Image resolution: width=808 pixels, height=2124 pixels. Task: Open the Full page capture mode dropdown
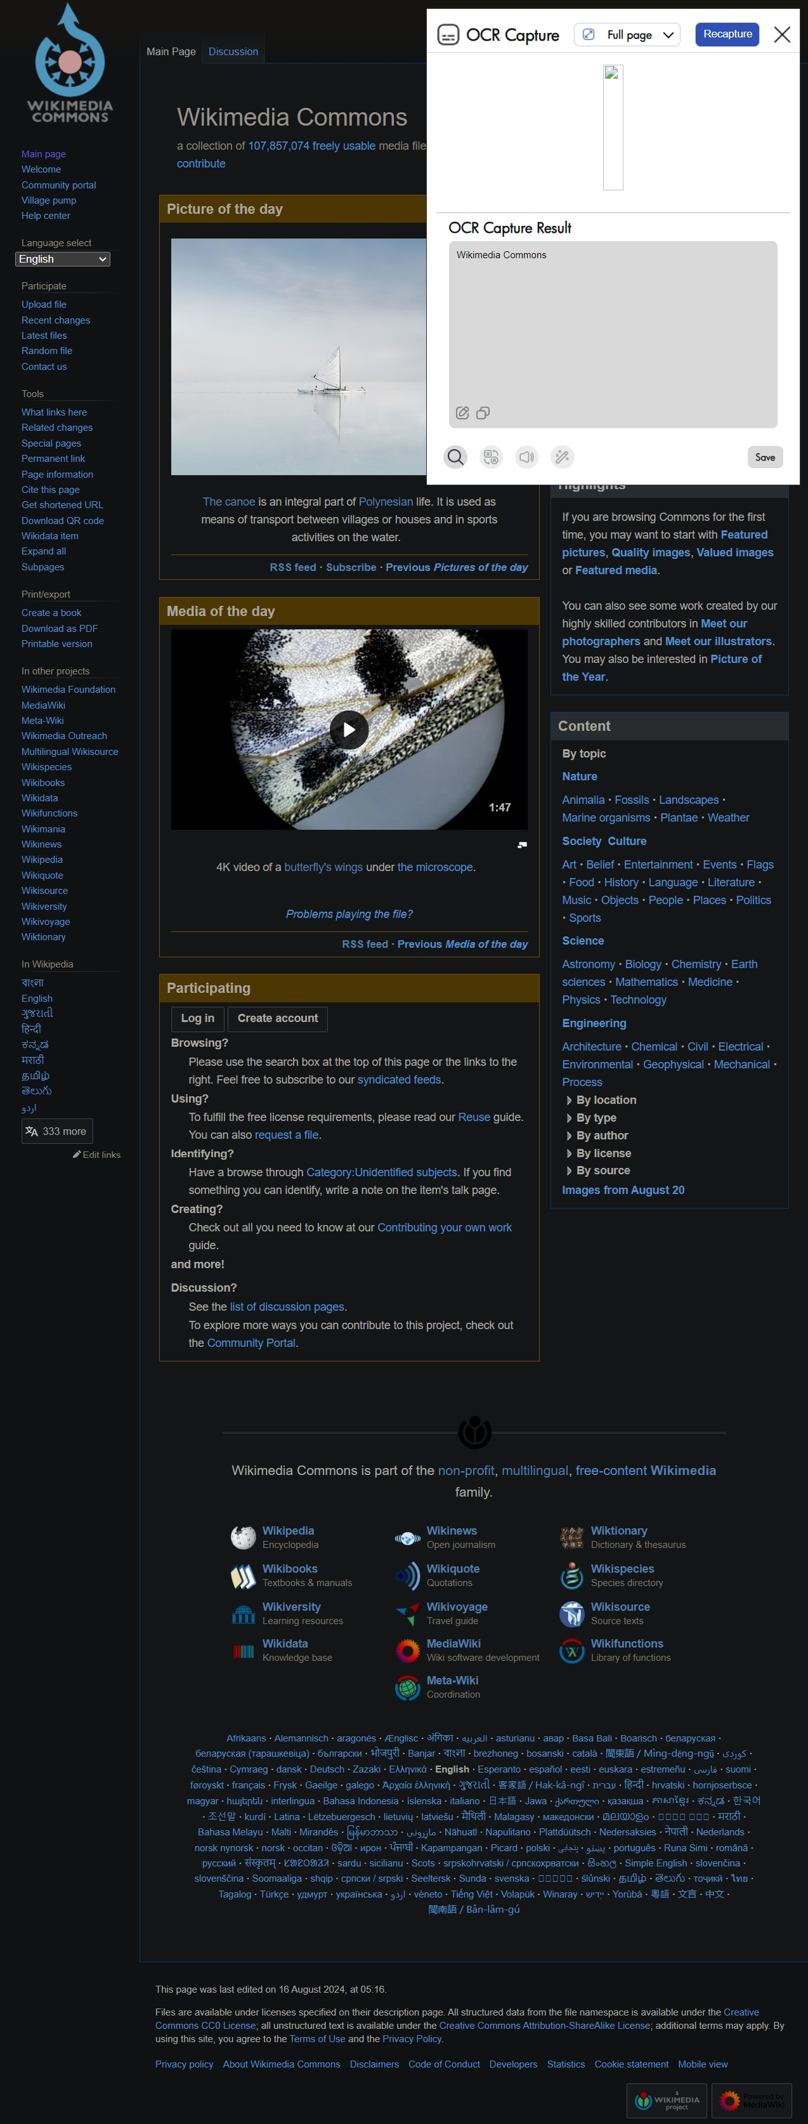click(629, 35)
